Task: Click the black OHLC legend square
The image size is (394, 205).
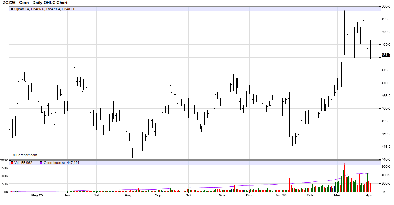Action: (12, 9)
